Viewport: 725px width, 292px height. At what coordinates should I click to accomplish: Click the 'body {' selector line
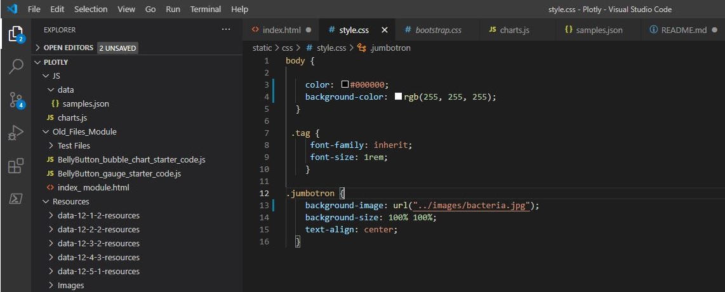300,60
